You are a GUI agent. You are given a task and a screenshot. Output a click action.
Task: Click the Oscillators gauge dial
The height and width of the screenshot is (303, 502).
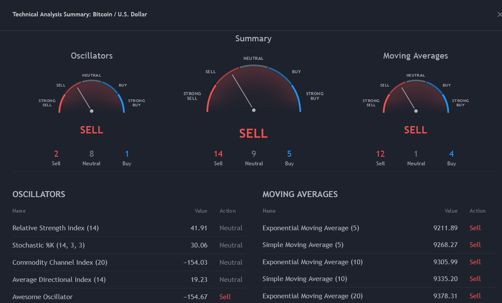point(92,96)
